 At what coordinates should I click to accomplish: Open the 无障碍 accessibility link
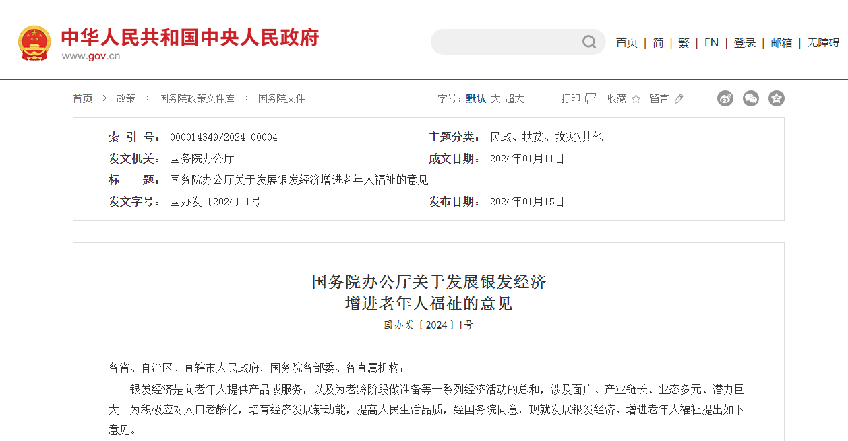click(x=824, y=42)
